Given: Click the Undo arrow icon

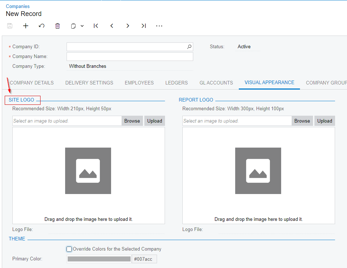Looking at the screenshot, I should tap(42, 26).
